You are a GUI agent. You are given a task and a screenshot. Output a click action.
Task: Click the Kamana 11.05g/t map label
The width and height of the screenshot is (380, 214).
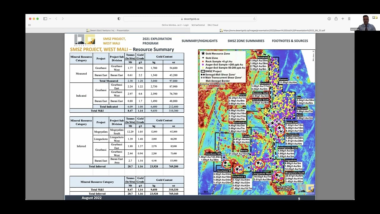click(x=288, y=81)
